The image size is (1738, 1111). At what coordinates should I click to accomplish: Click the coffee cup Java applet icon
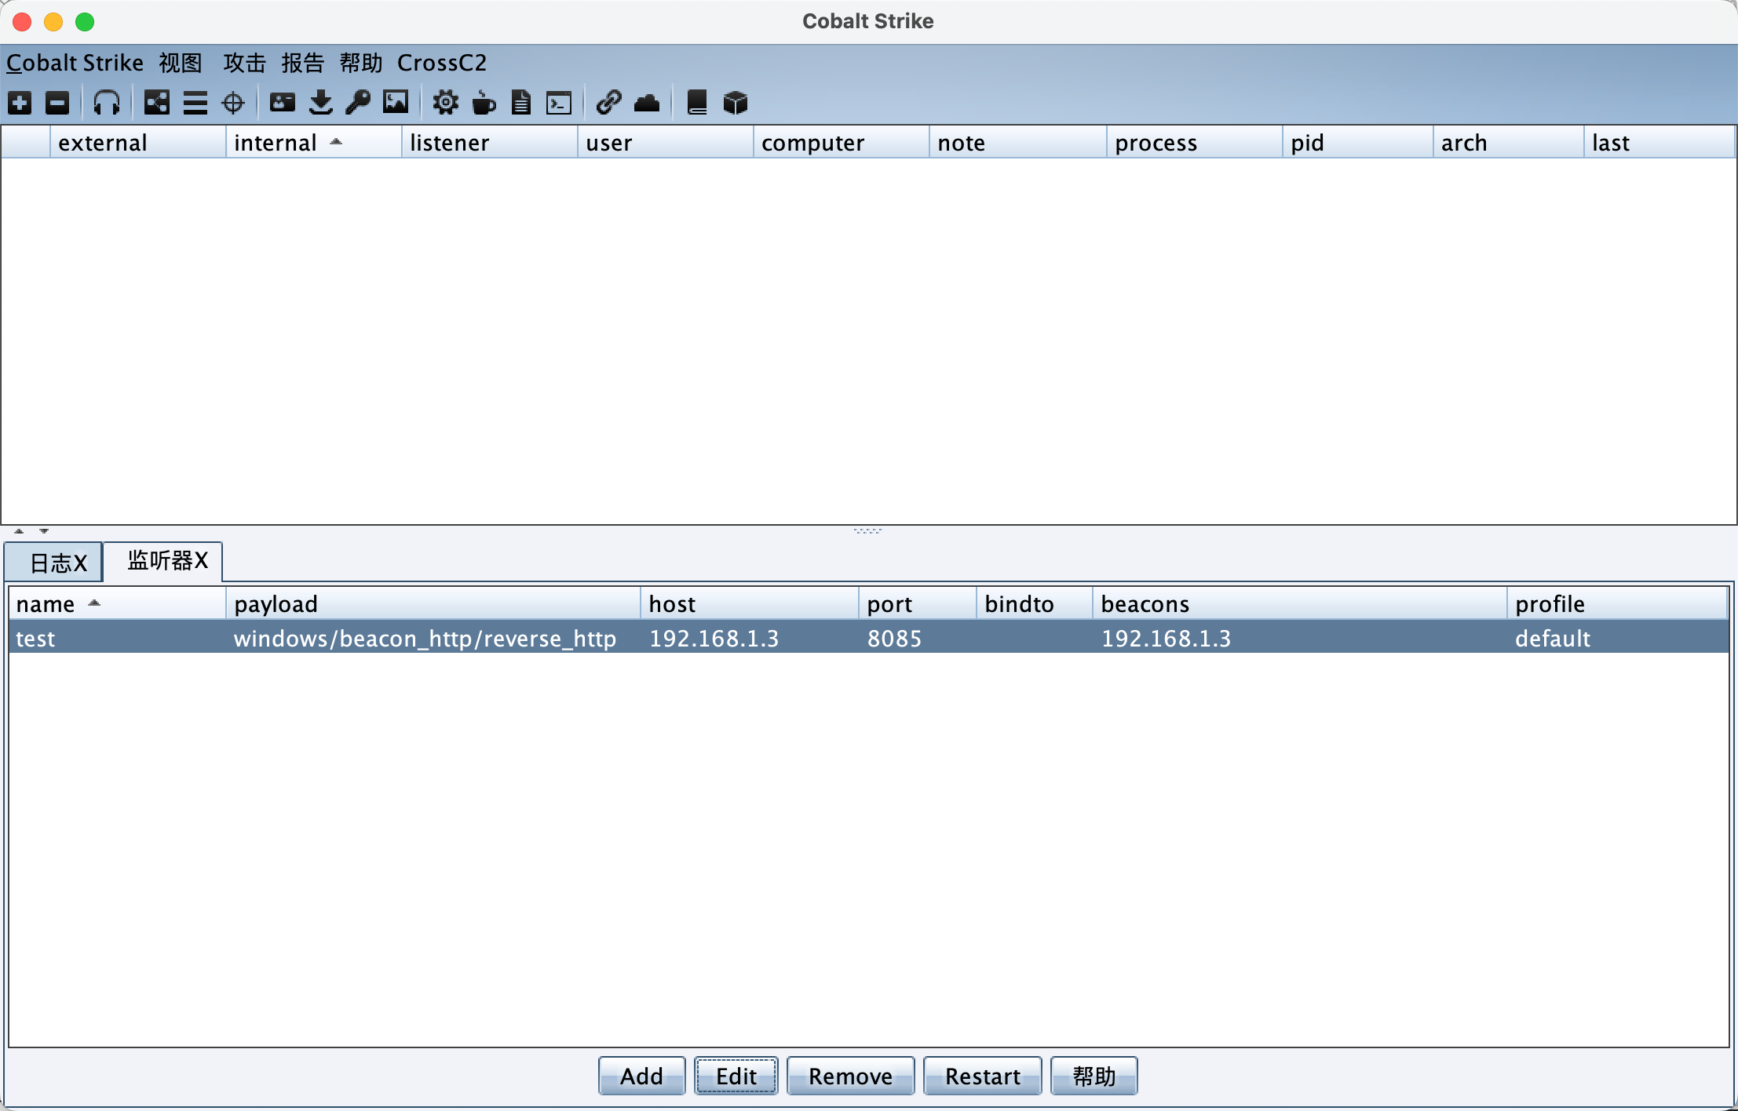click(484, 103)
